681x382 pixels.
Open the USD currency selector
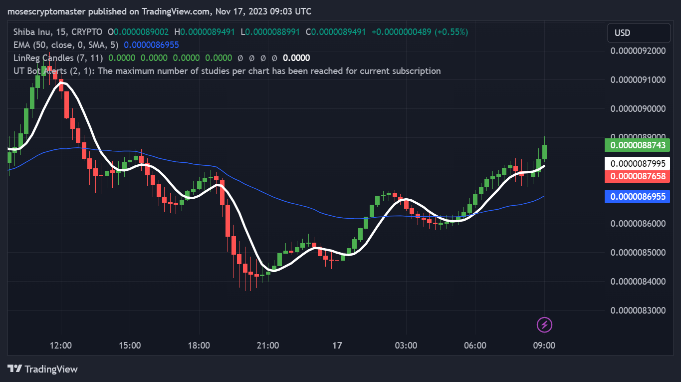(639, 33)
